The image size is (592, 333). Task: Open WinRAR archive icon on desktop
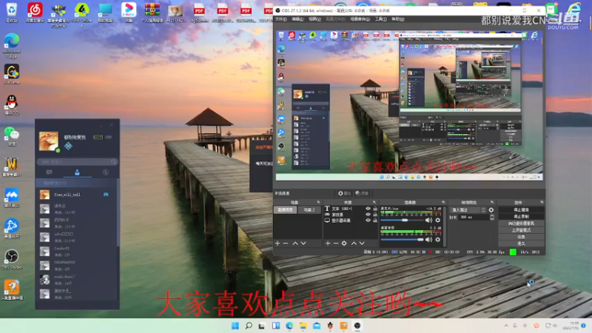point(152,12)
